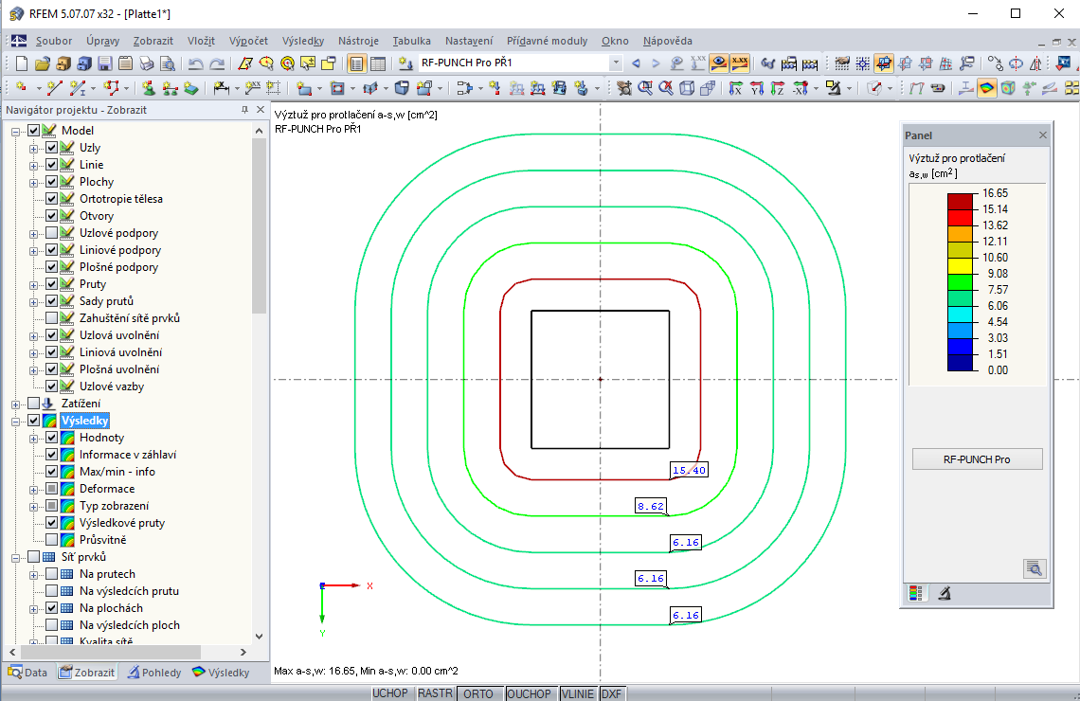Toggle UCHOP snap in status bar

pyautogui.click(x=390, y=693)
